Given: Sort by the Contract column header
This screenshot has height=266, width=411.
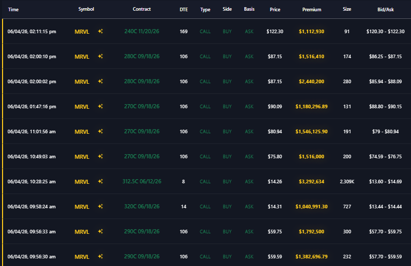Looking at the screenshot, I should 142,9.
